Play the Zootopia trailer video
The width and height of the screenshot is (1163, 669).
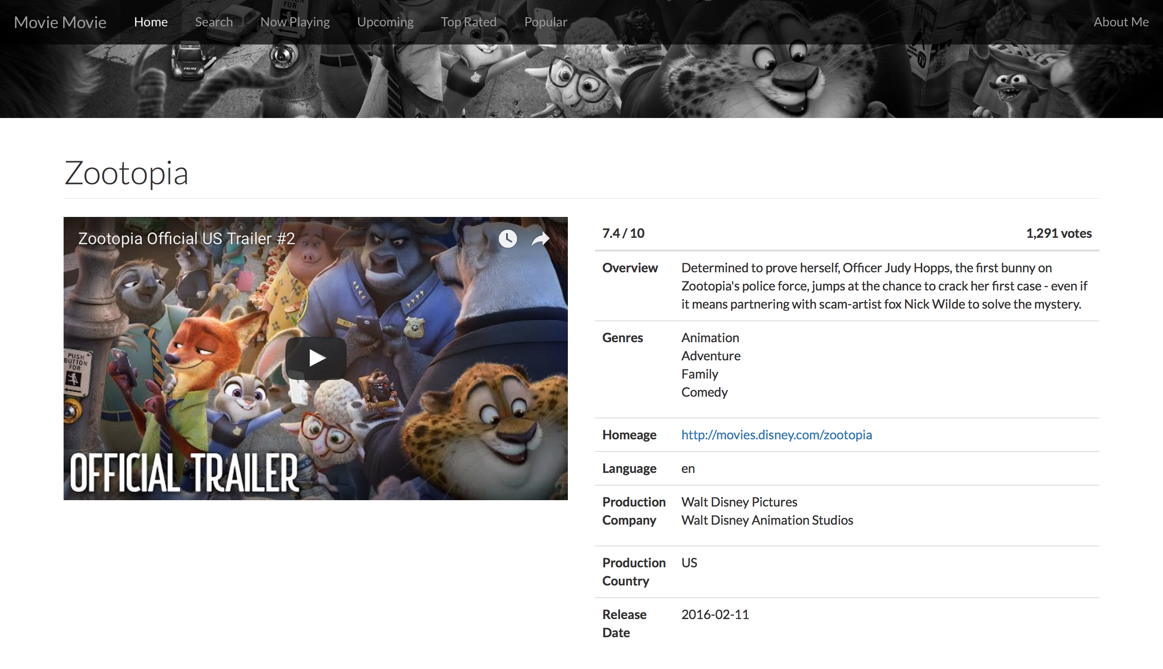(315, 358)
